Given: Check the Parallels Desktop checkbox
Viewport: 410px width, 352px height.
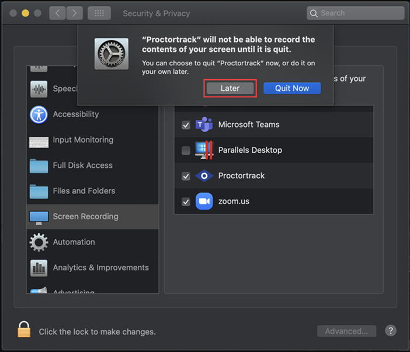Looking at the screenshot, I should [186, 150].
